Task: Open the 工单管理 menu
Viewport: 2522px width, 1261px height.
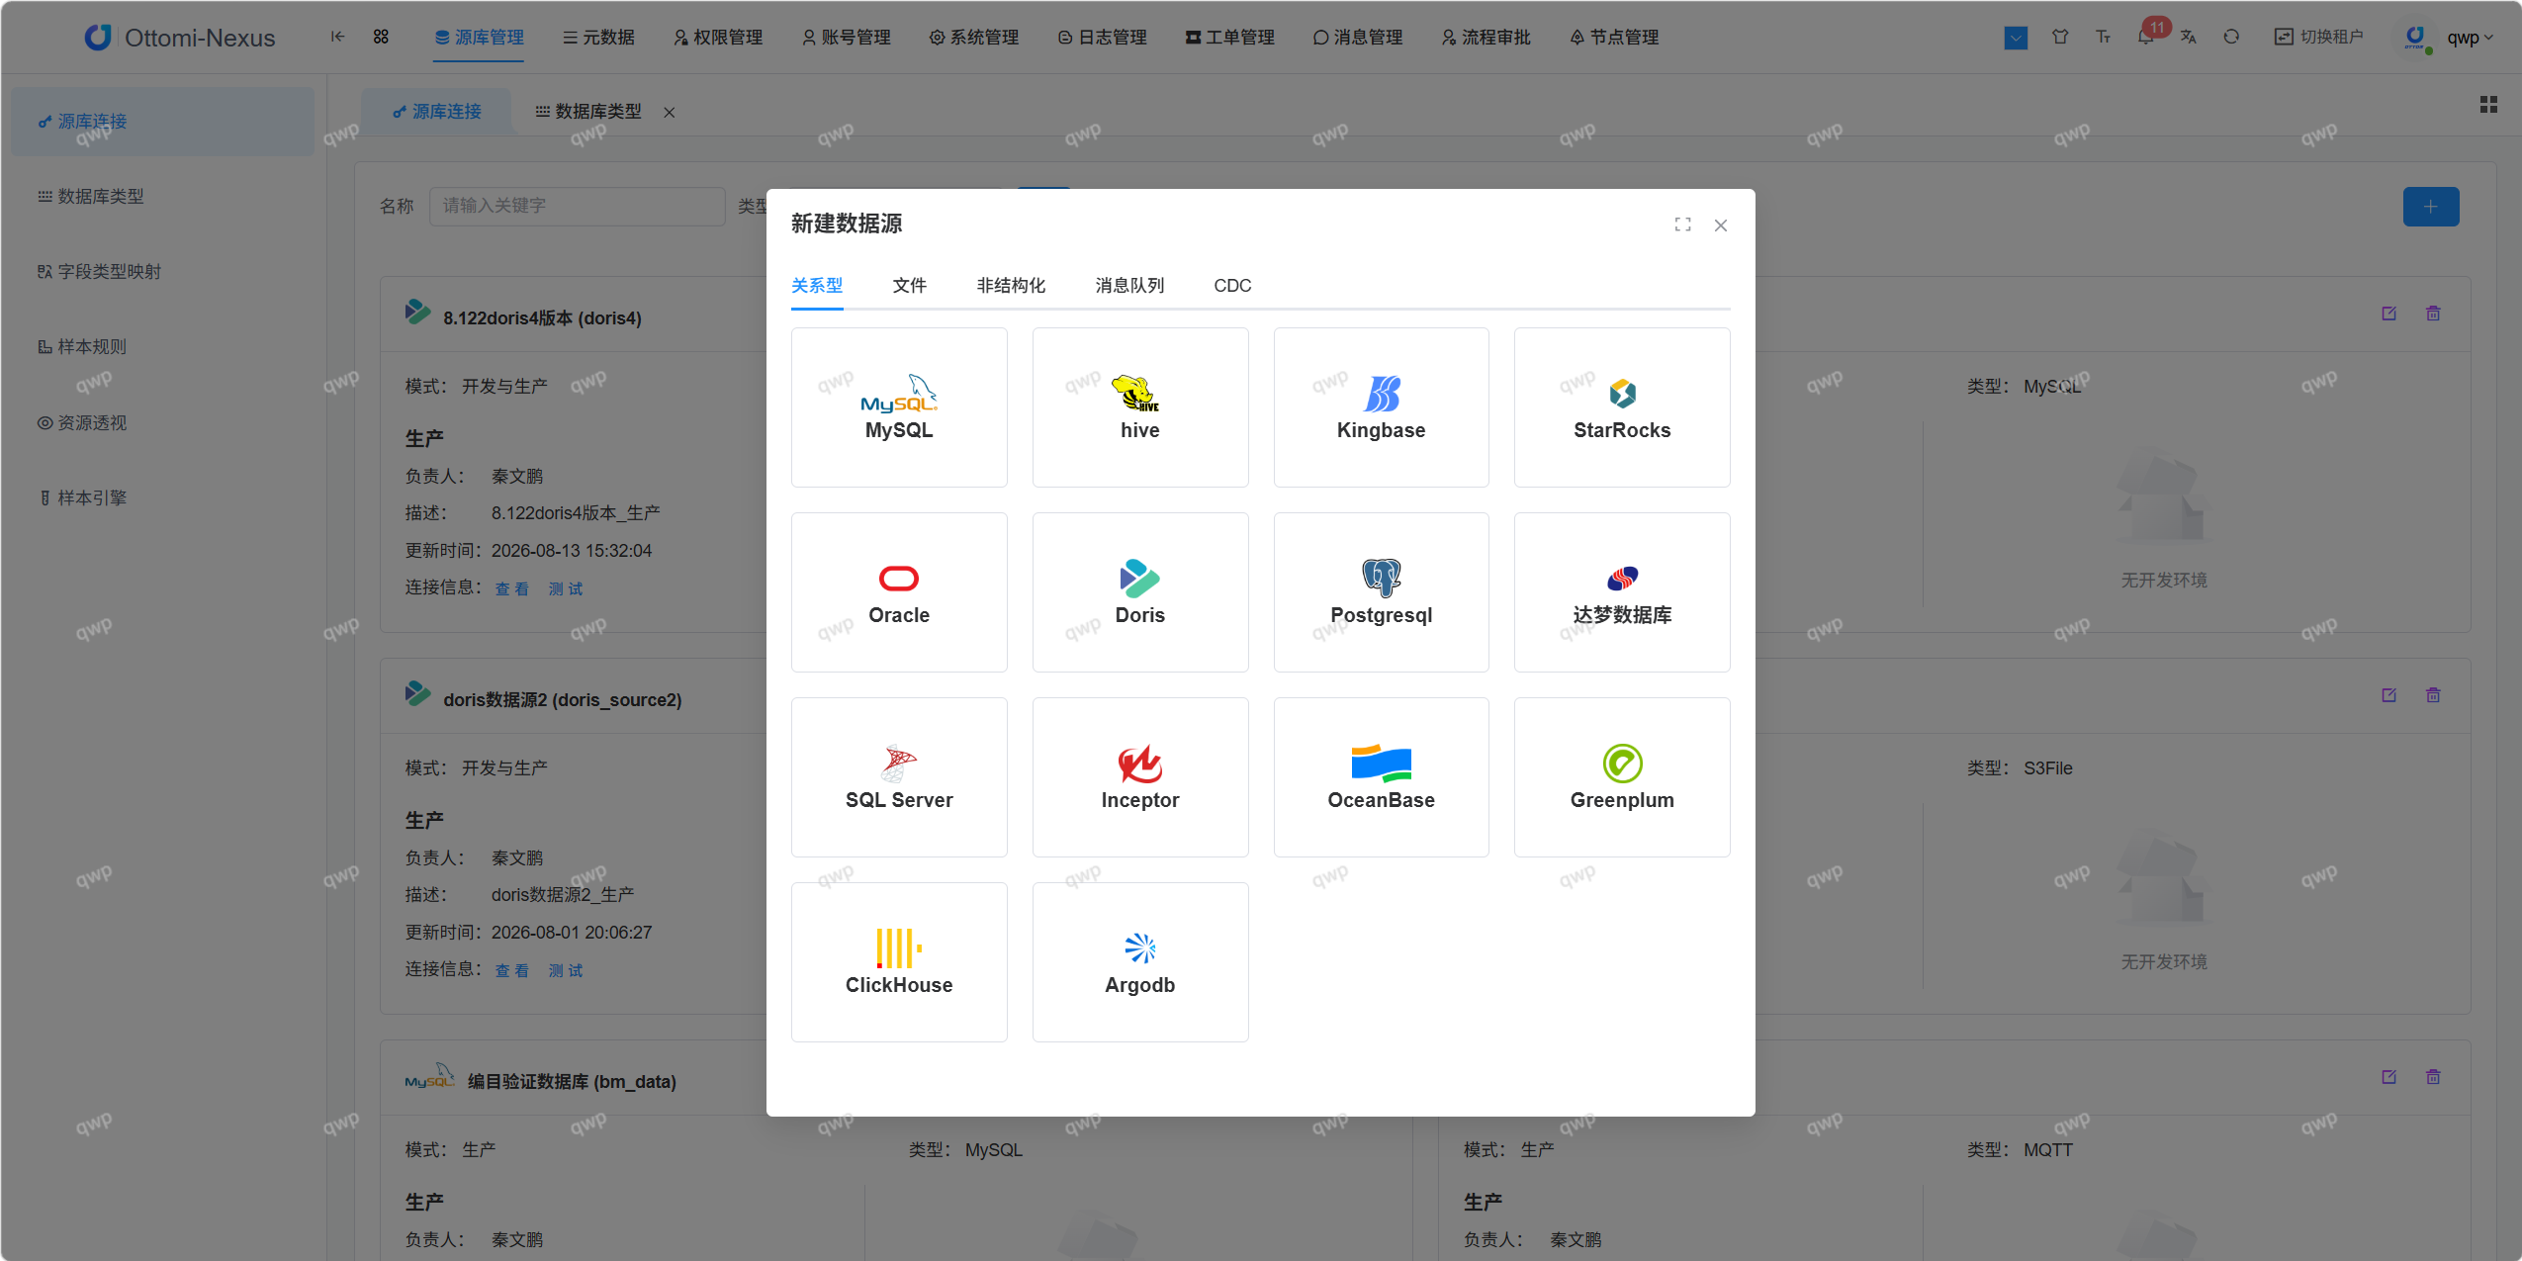Action: [x=1229, y=38]
